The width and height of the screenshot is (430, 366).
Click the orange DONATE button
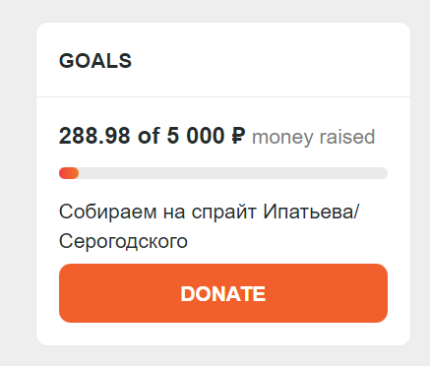(x=223, y=293)
